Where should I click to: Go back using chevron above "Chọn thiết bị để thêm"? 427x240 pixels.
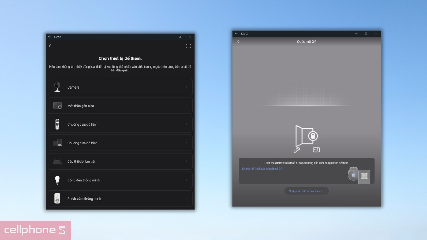pyautogui.click(x=50, y=46)
